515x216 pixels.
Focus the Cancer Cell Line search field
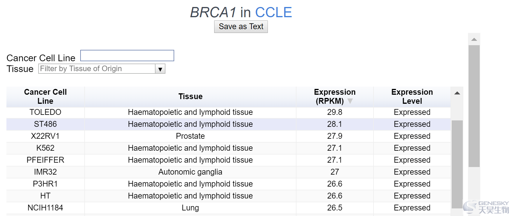[x=127, y=56]
